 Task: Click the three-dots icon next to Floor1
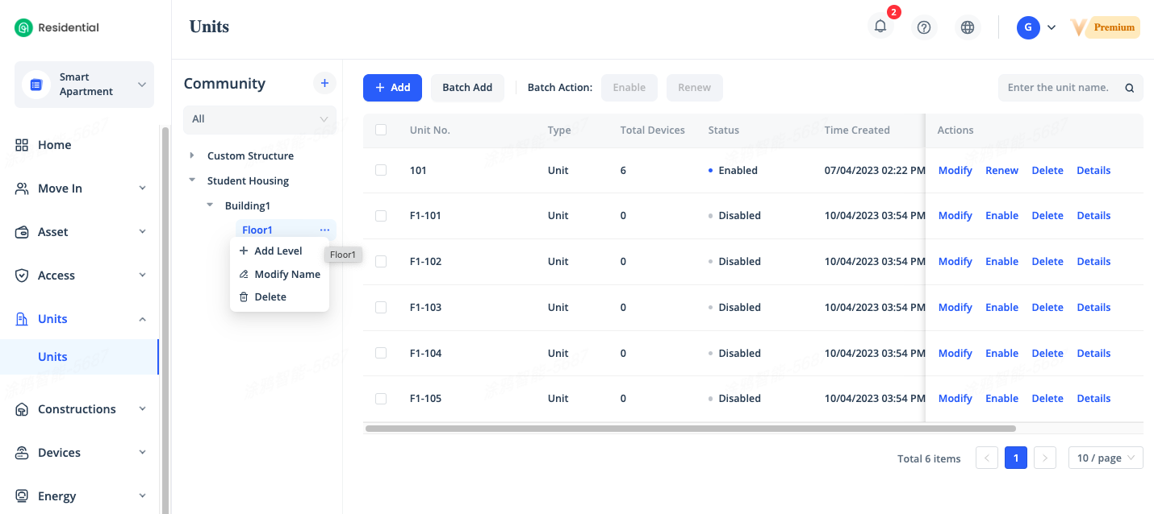(x=324, y=230)
